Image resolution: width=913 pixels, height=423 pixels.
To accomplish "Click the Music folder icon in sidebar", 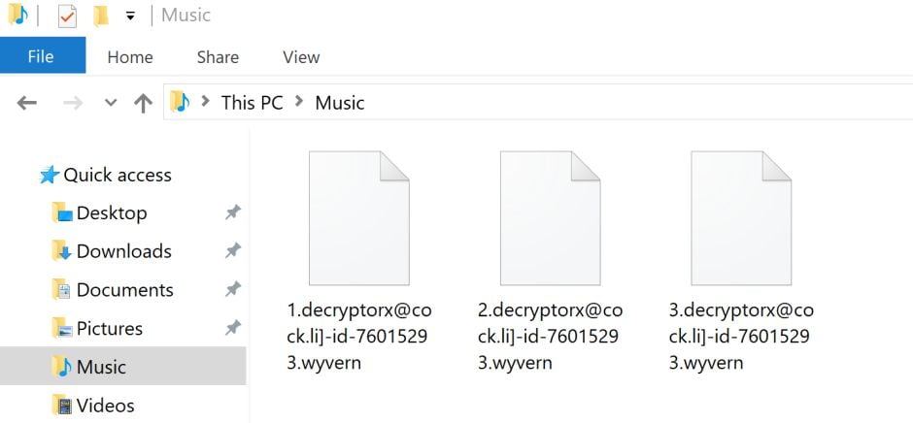I will (62, 367).
